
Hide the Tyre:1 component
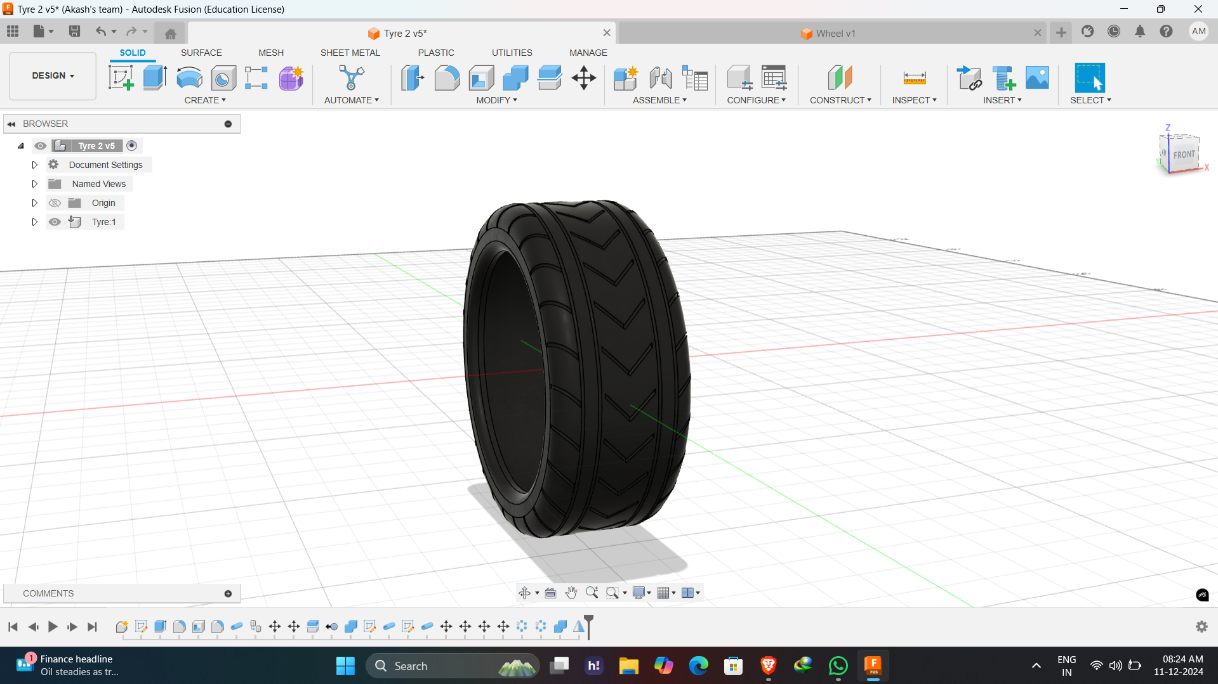click(55, 222)
